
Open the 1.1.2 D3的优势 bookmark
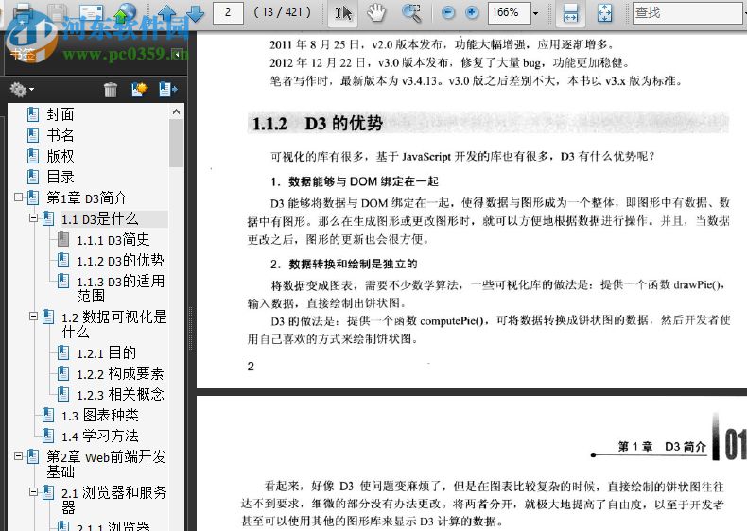pyautogui.click(x=120, y=261)
